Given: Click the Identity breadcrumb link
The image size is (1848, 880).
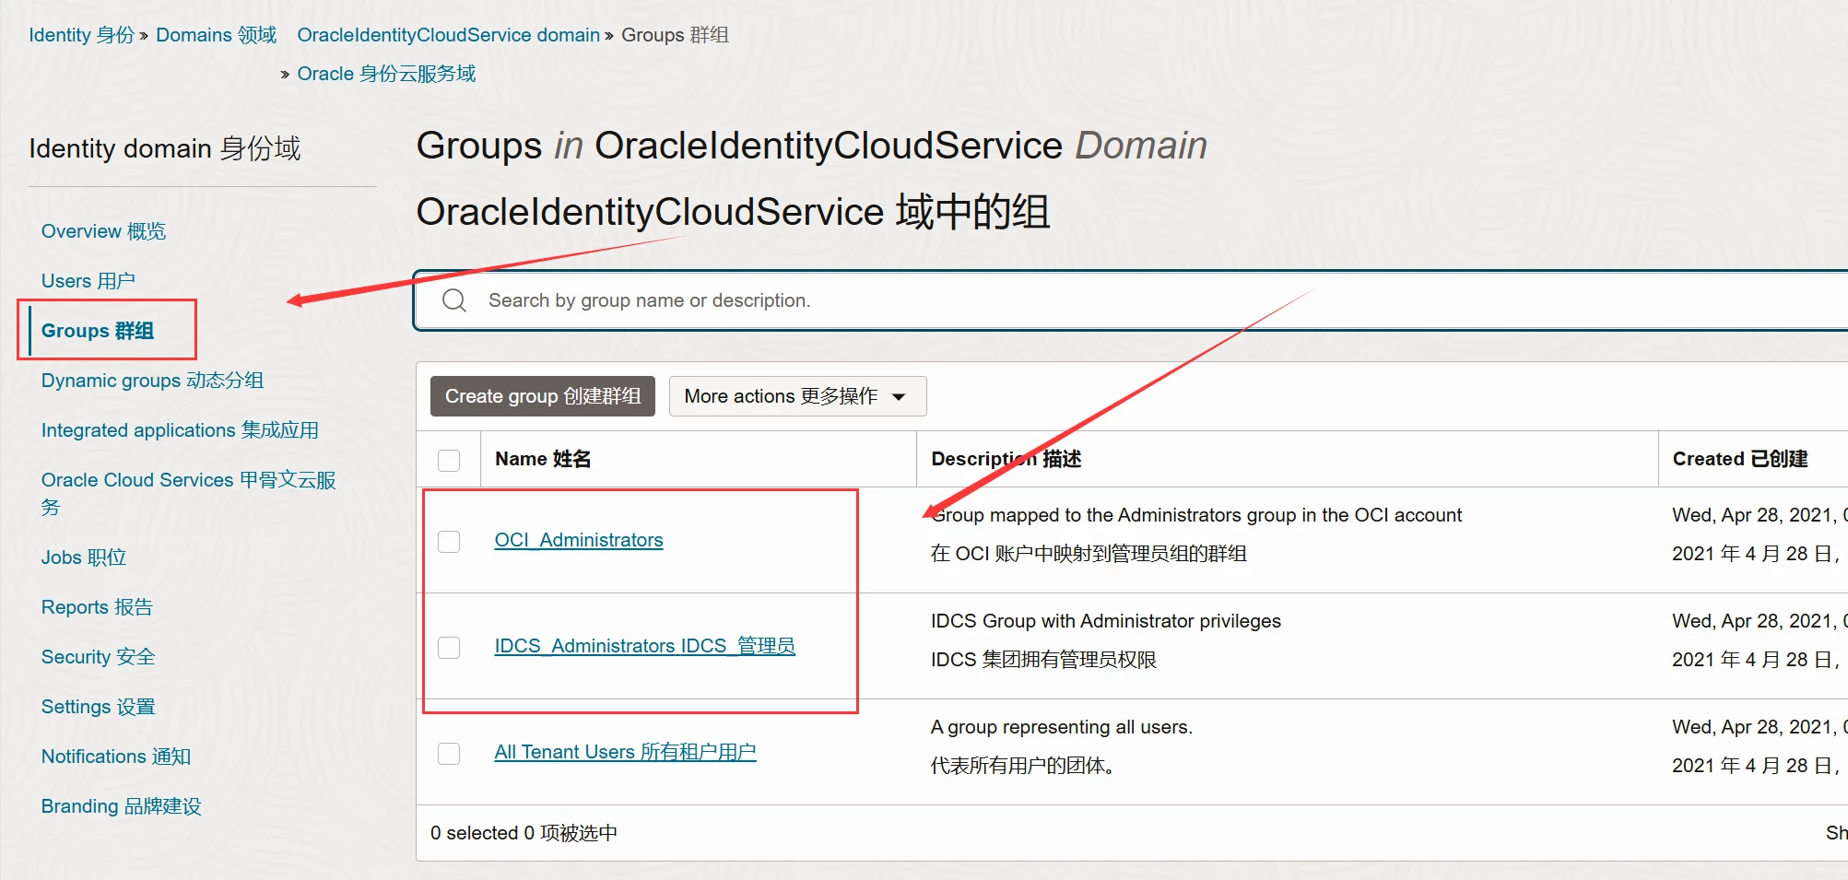Looking at the screenshot, I should [x=81, y=35].
